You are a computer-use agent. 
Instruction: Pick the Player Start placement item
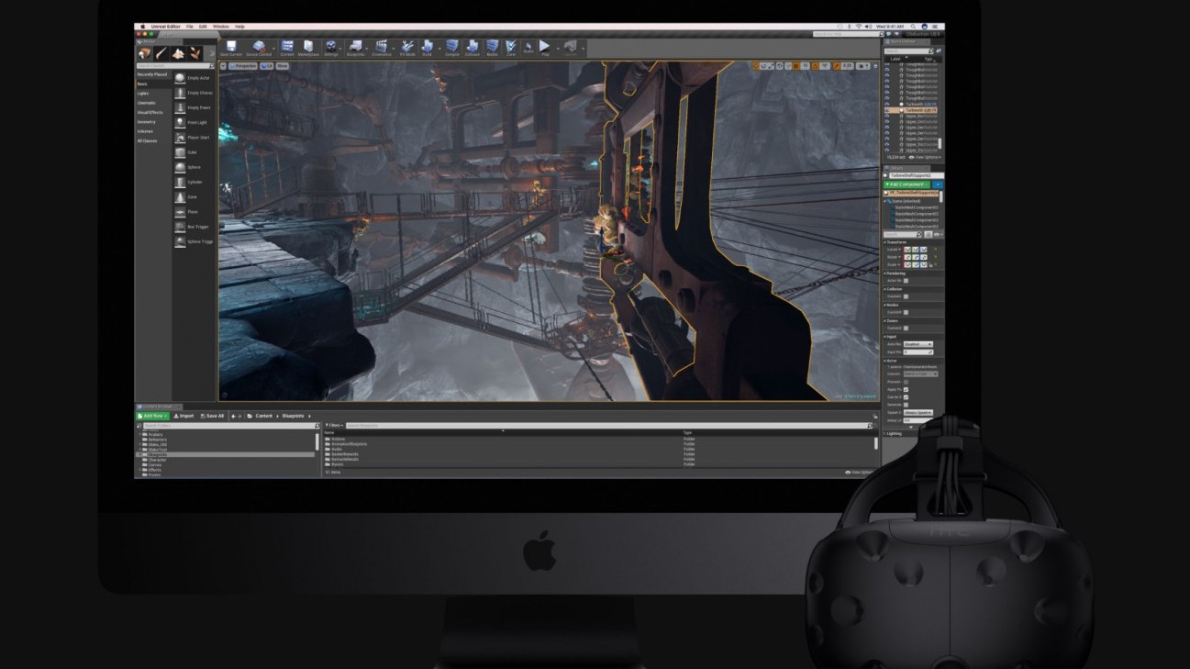coord(194,138)
